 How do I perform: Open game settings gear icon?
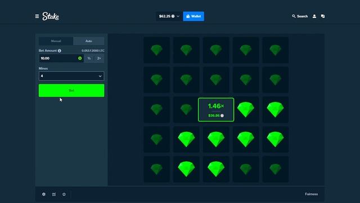tap(44, 194)
